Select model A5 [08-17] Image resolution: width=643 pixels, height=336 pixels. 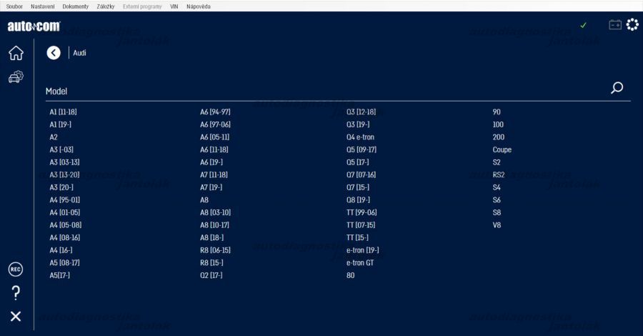click(65, 262)
